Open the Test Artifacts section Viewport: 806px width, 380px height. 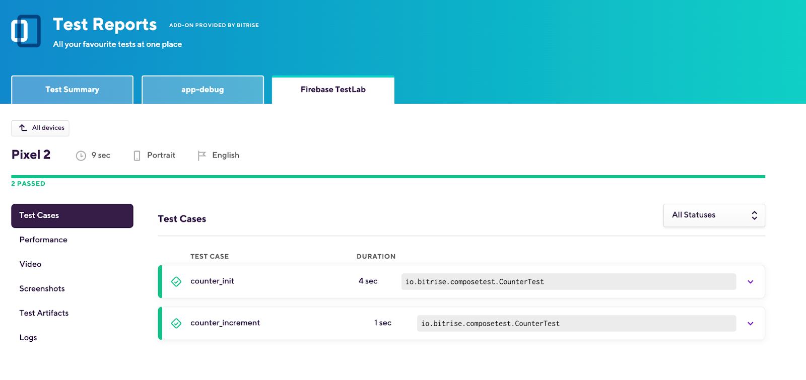[x=44, y=313]
